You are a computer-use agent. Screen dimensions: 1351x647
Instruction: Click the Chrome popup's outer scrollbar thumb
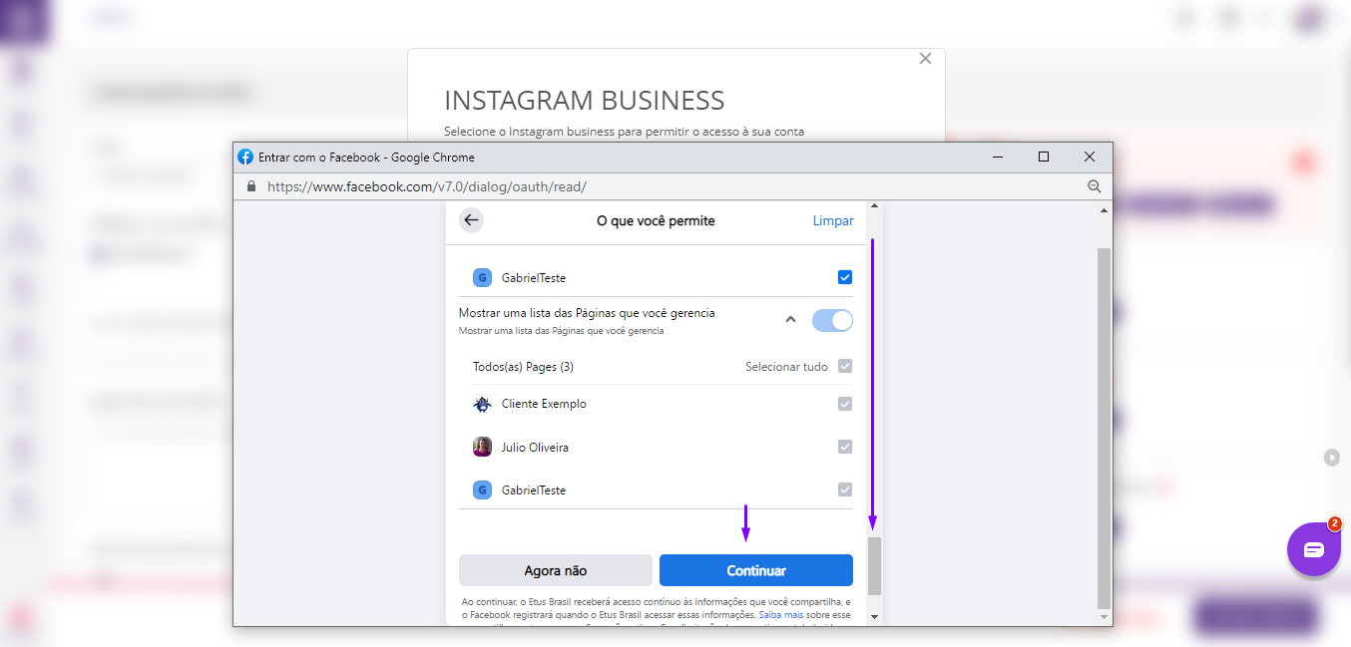1104,429
